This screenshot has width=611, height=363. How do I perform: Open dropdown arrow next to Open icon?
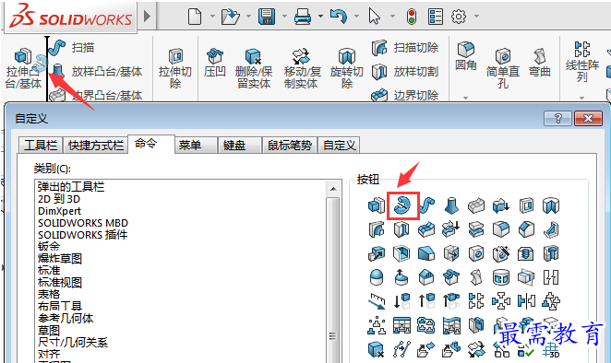tap(248, 17)
